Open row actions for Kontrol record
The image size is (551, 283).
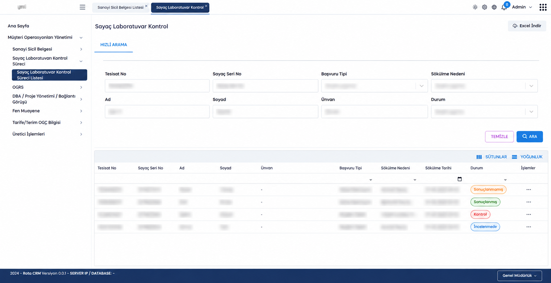[529, 214]
